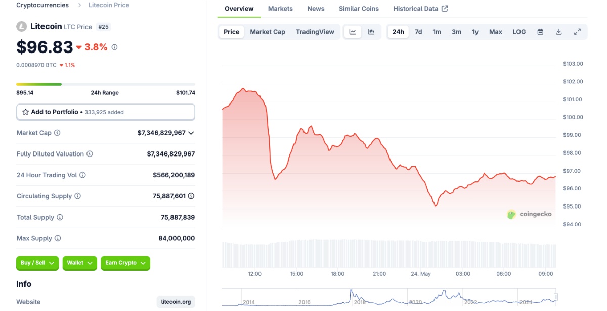Screen dimensions: 607x311
Task: Add Litecoin to Portfolio
Action: click(105, 112)
